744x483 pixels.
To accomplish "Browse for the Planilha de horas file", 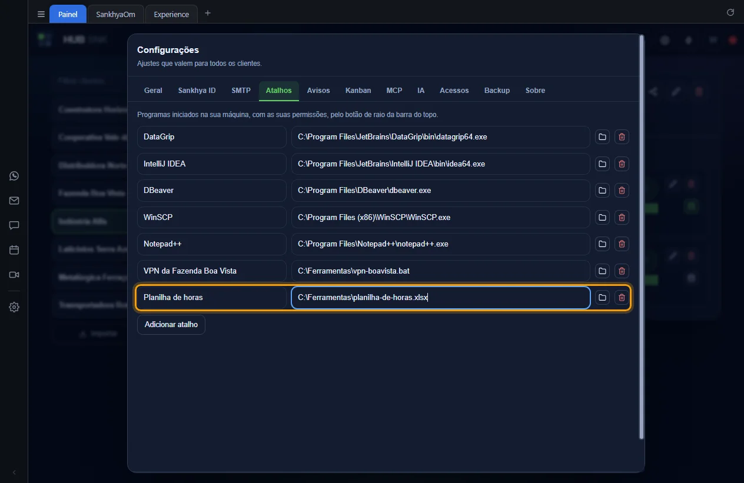I will pyautogui.click(x=602, y=298).
